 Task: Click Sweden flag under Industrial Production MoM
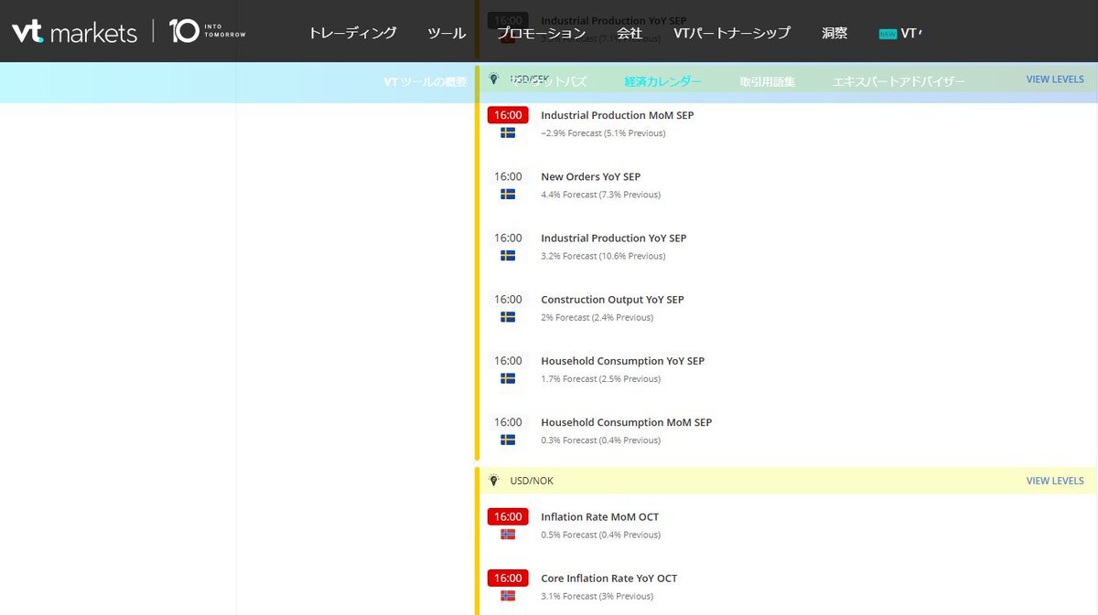pos(508,133)
